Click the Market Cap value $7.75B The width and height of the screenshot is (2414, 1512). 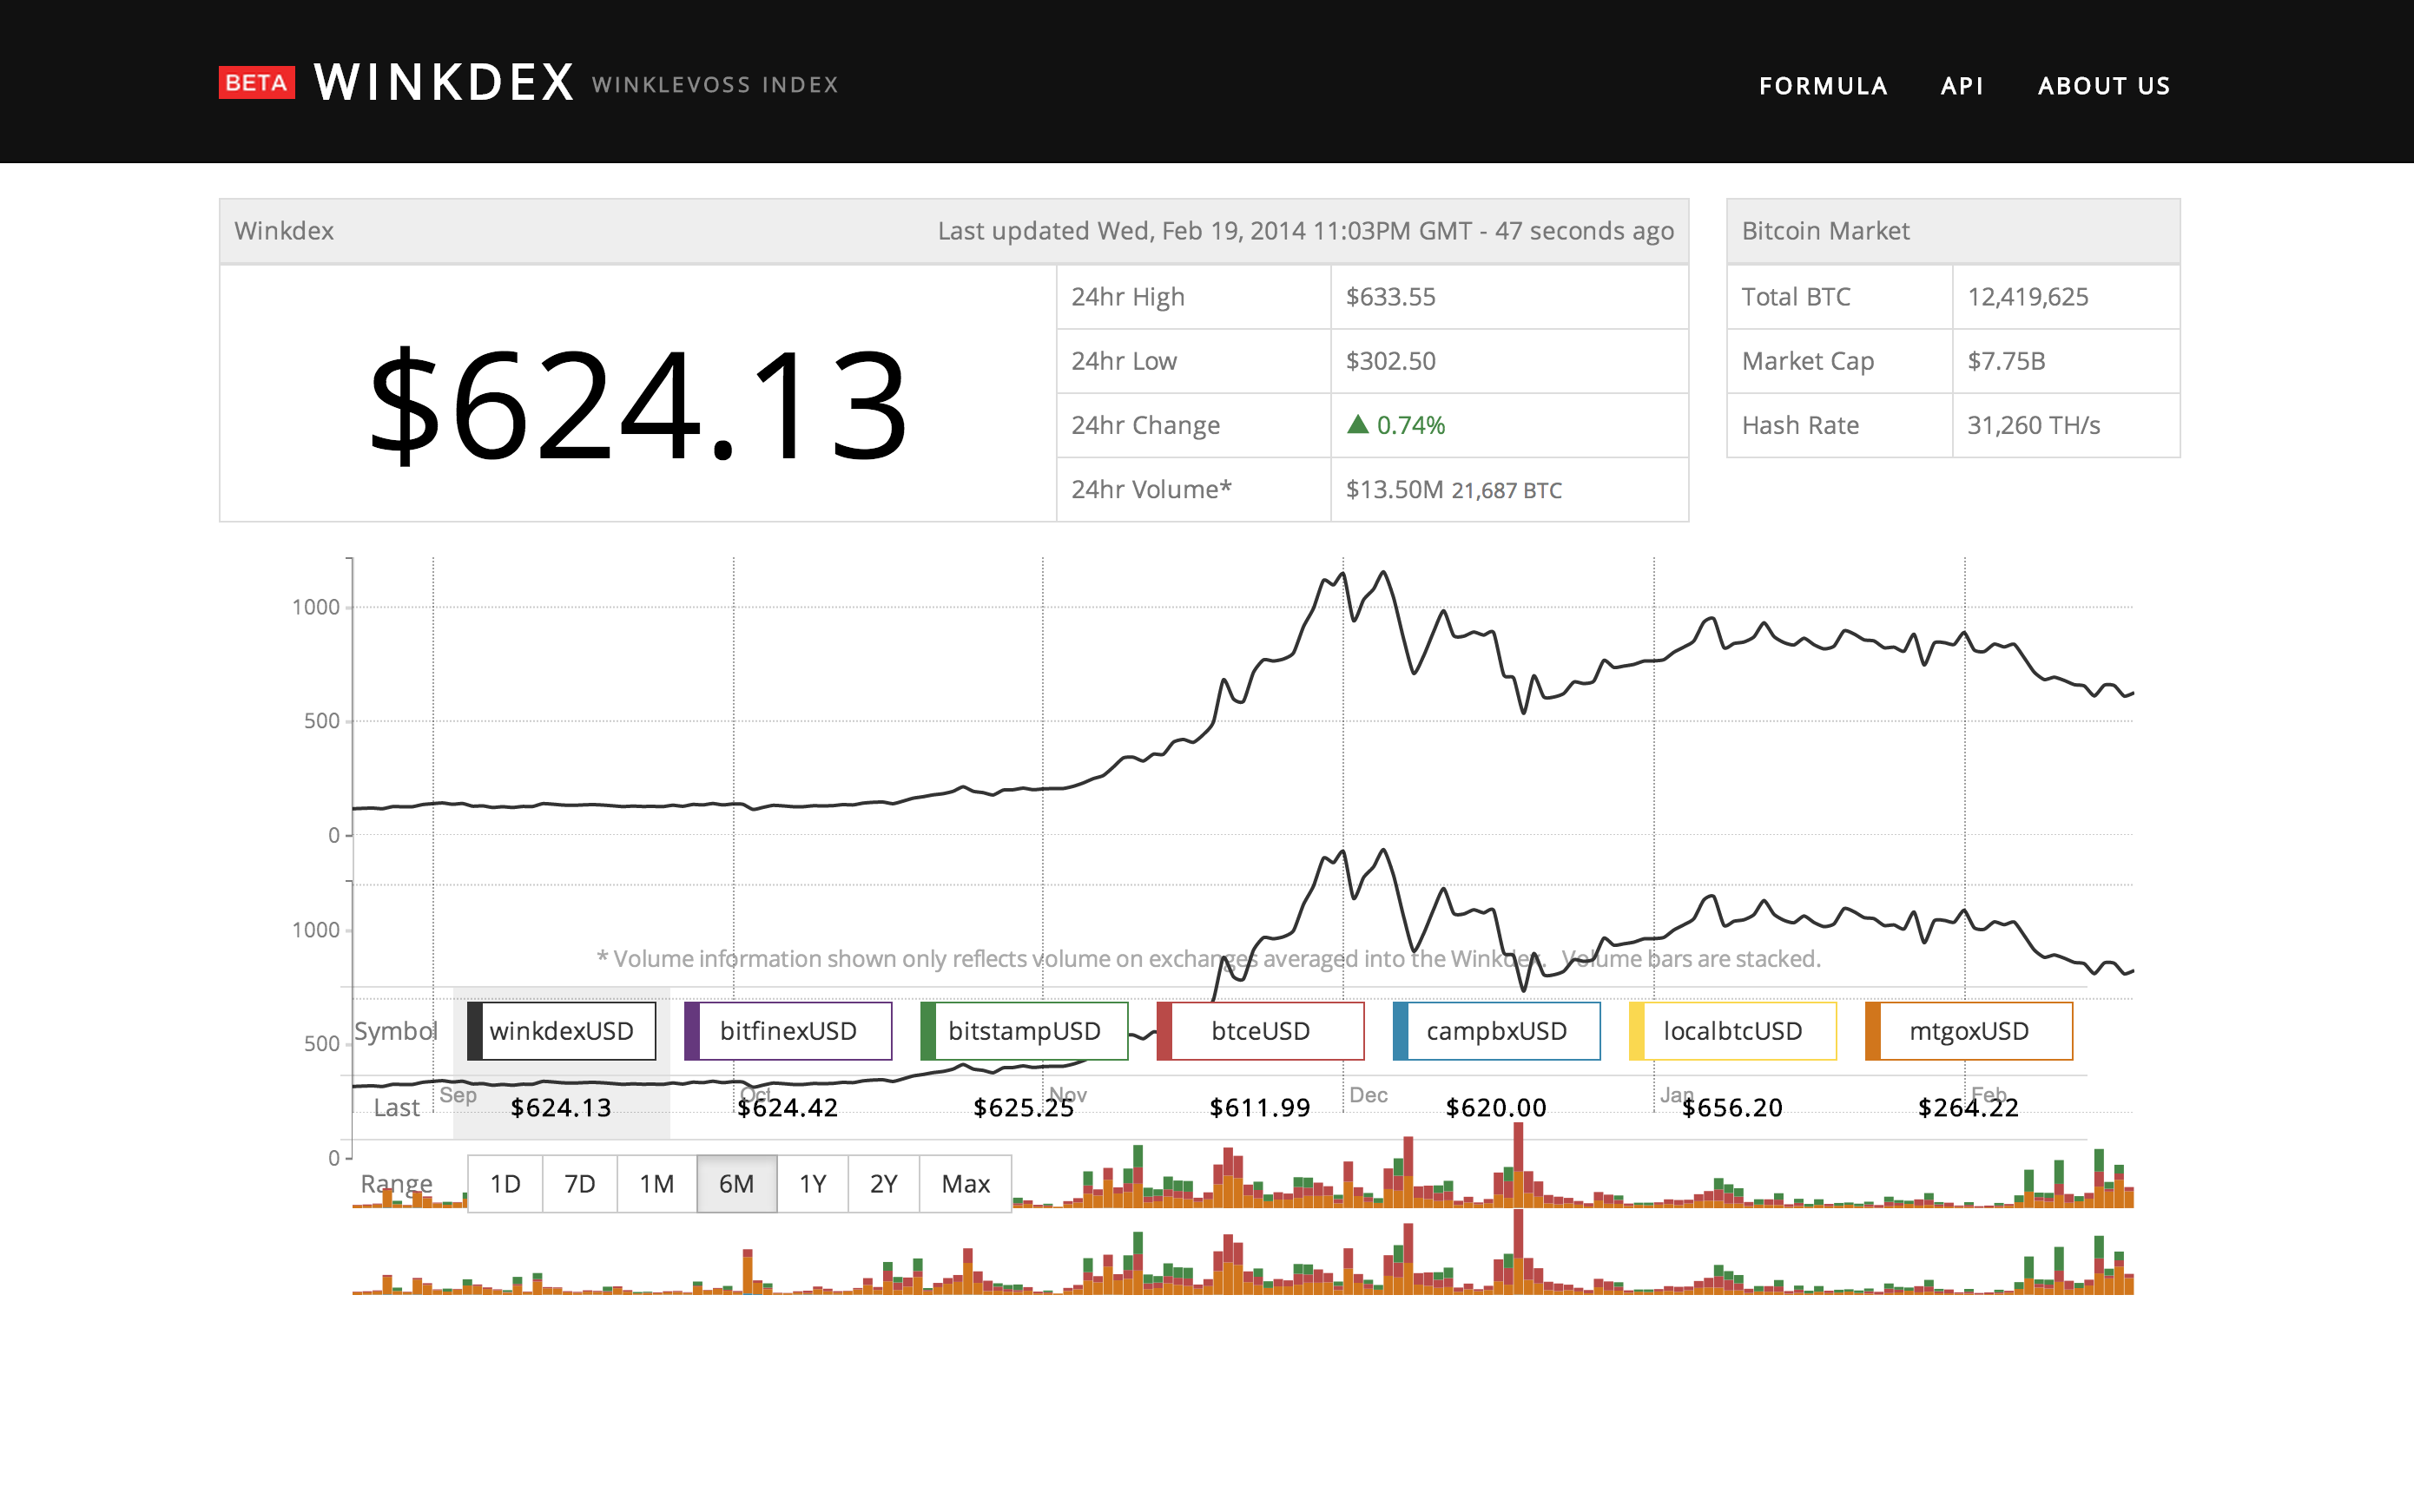pos(2006,361)
